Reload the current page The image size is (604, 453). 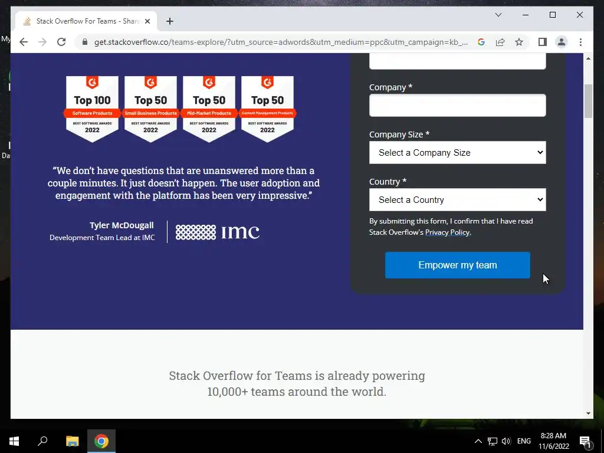61,42
